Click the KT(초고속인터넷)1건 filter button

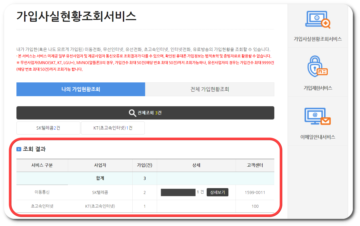coord(113,128)
